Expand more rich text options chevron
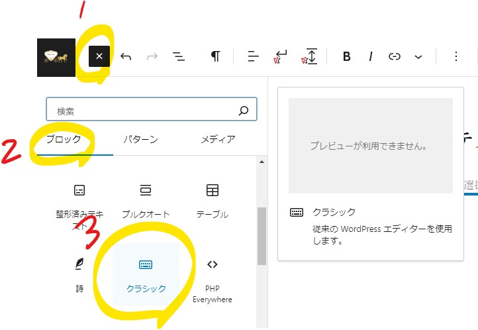This screenshot has height=330, width=478. coord(418,57)
